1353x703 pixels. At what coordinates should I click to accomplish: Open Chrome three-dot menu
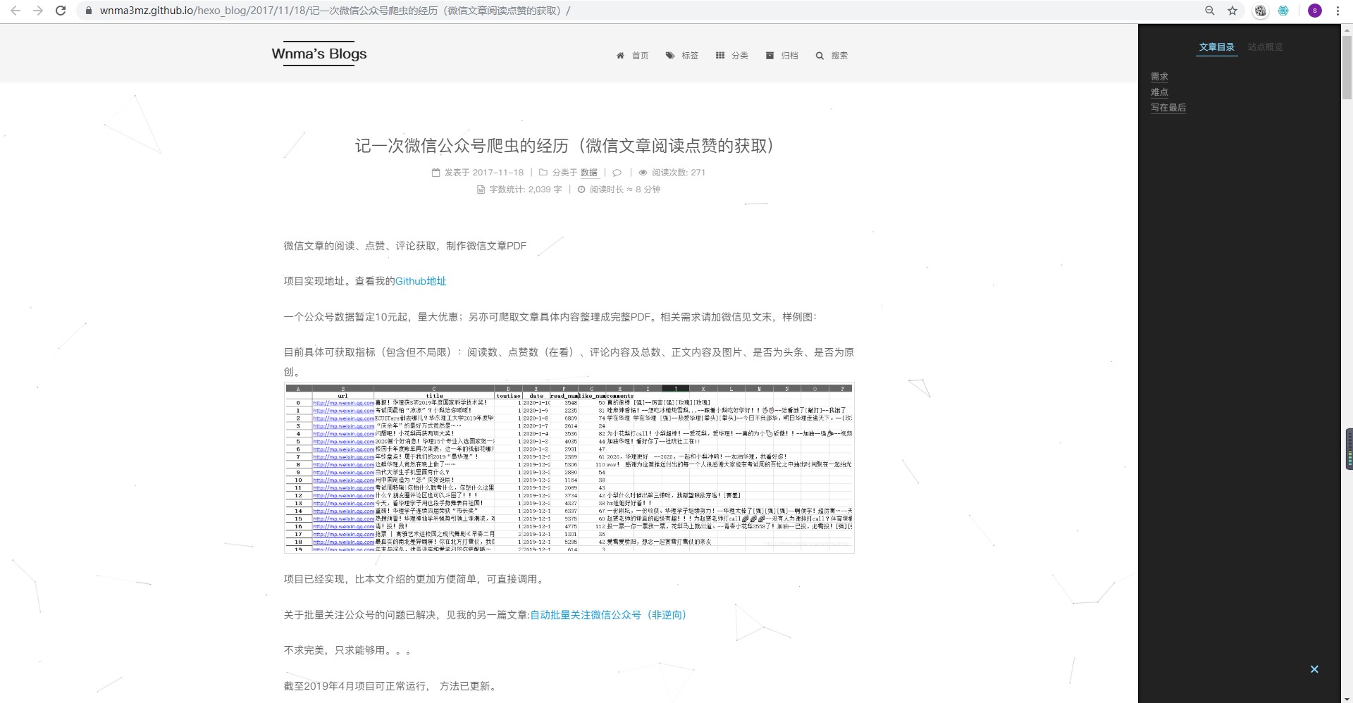(x=1337, y=11)
